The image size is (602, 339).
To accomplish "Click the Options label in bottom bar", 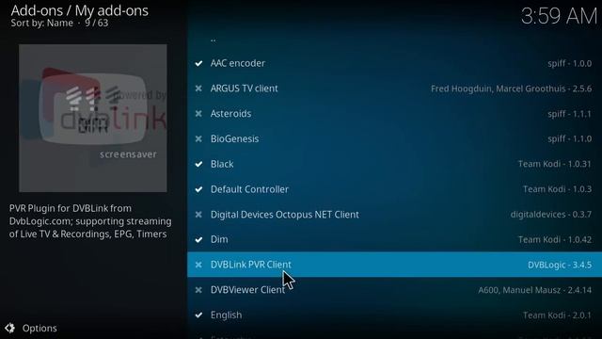I will [40, 329].
